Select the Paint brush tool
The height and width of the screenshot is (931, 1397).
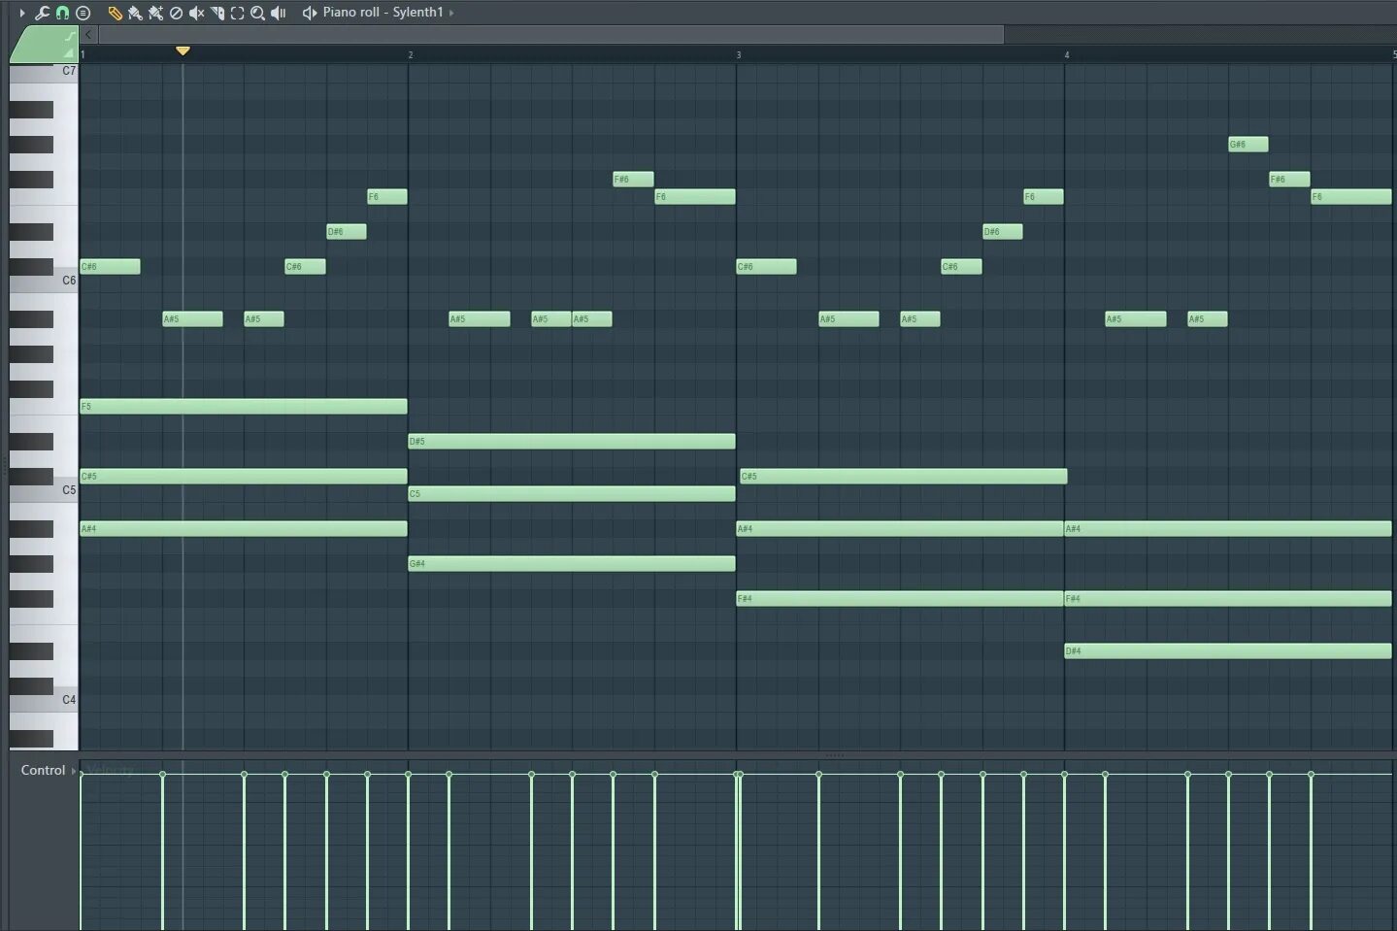135,13
